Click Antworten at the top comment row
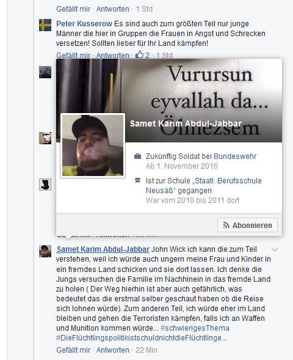Viewport: 293px width, 360px height. [x=112, y=9]
